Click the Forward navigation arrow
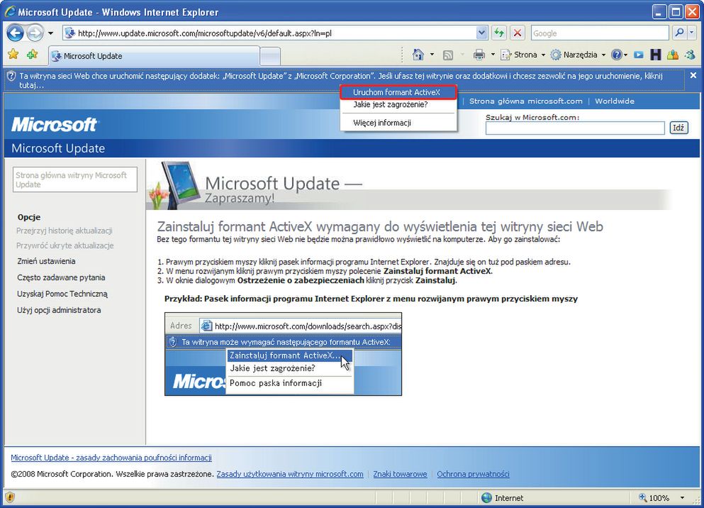 pyautogui.click(x=35, y=33)
